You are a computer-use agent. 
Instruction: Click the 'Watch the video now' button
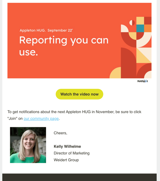click(x=79, y=94)
